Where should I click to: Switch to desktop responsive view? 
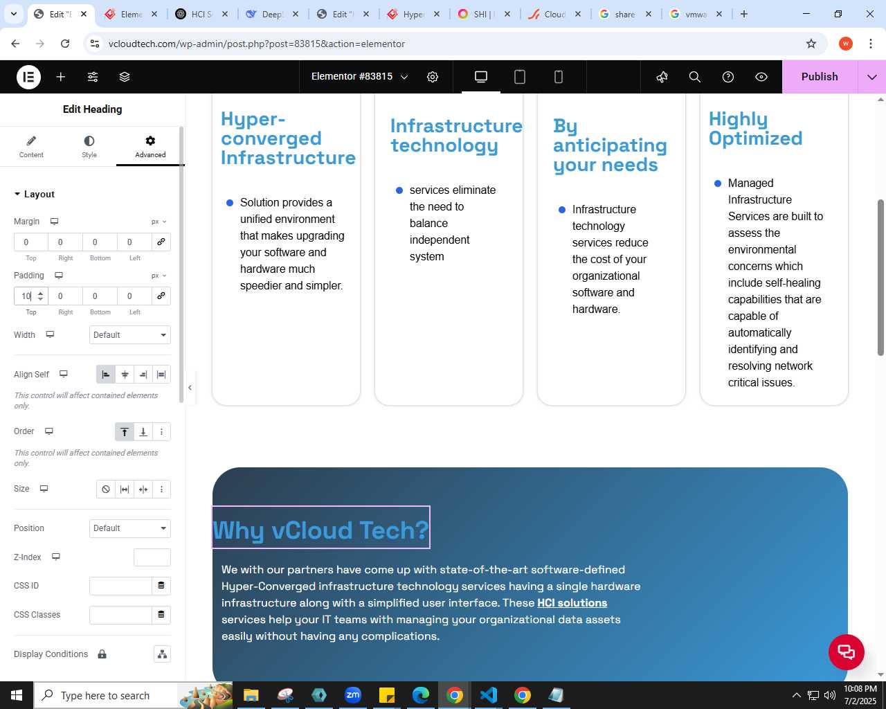tap(481, 77)
